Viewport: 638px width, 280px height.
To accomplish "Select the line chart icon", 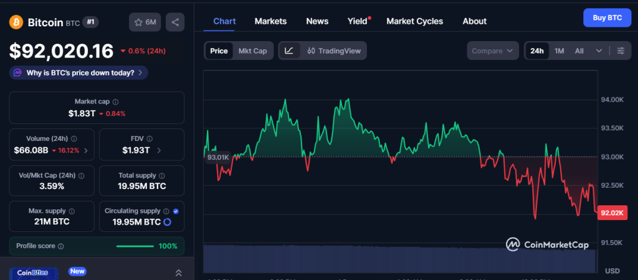I will pos(289,51).
